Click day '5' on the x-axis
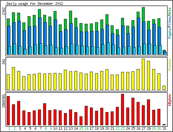173x132 pixels. [30, 128]
